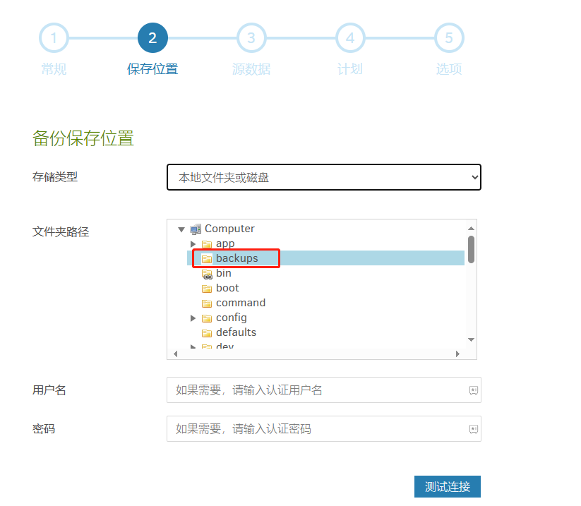
Task: Go to step 3 源数据
Action: [x=251, y=38]
